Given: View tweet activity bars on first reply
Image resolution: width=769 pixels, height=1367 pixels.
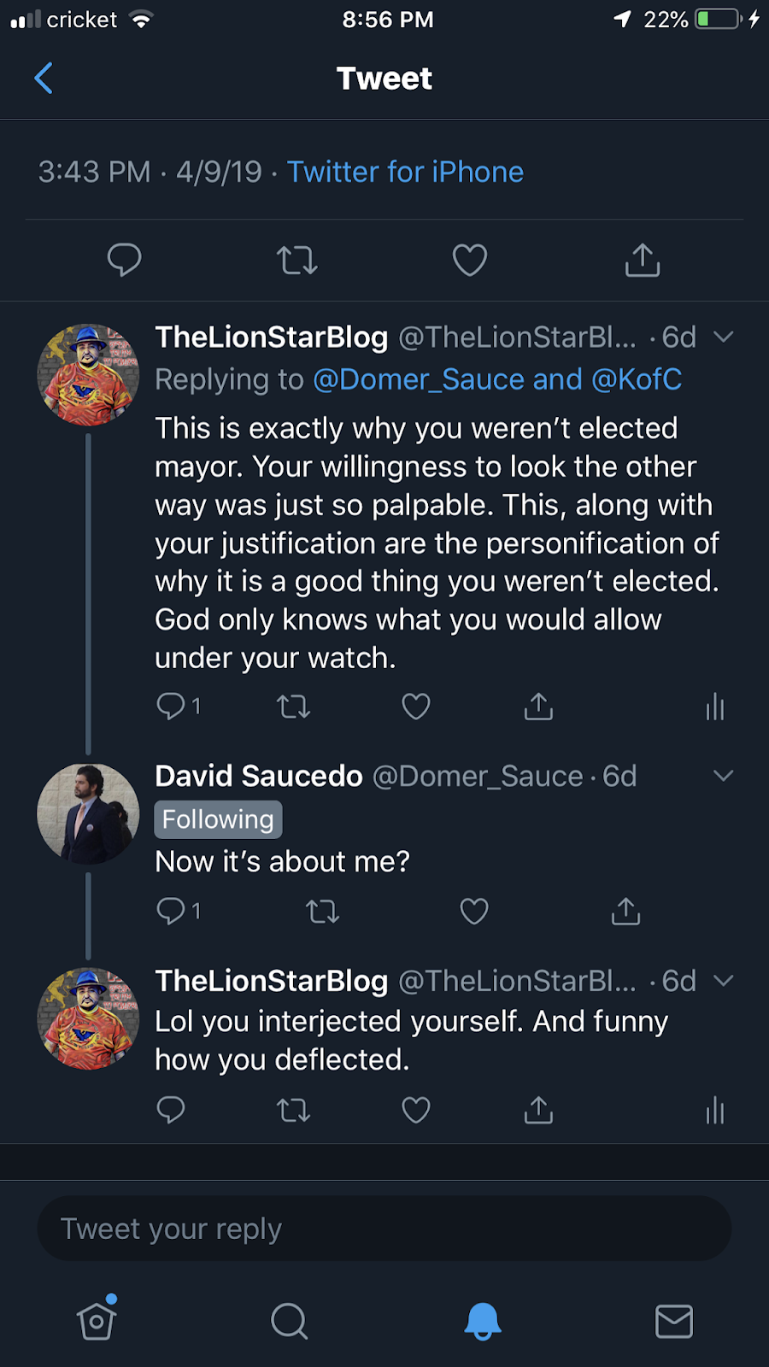Looking at the screenshot, I should (x=715, y=707).
